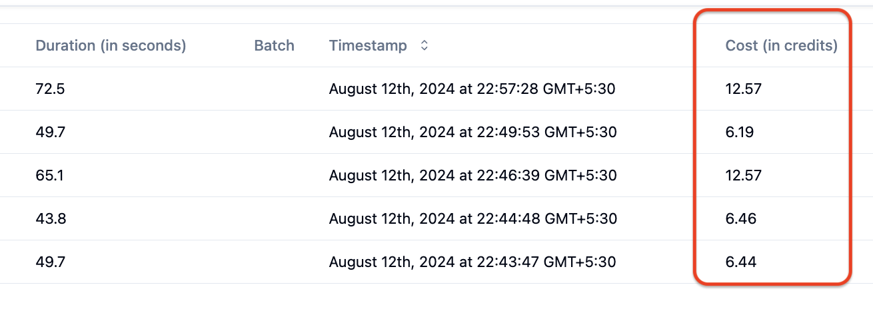Click the Batch column header
Image resolution: width=873 pixels, height=309 pixels.
pyautogui.click(x=275, y=46)
